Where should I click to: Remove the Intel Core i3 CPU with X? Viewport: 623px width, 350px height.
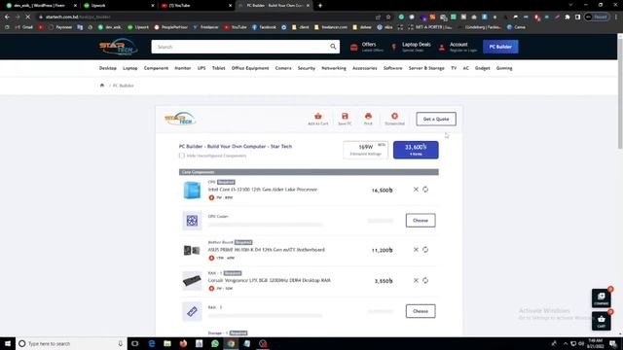(x=416, y=190)
